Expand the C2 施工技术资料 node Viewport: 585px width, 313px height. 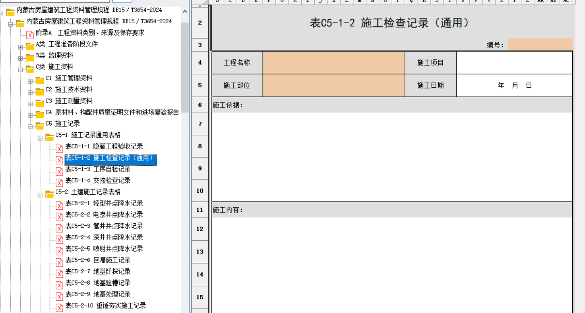tap(30, 93)
